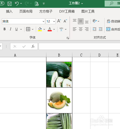Click the print preview icon
This screenshot has width=120, height=129.
37,4
